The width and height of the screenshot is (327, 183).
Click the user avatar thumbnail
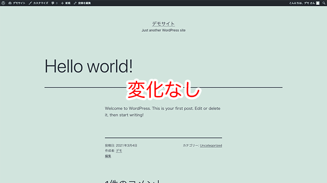click(317, 3)
